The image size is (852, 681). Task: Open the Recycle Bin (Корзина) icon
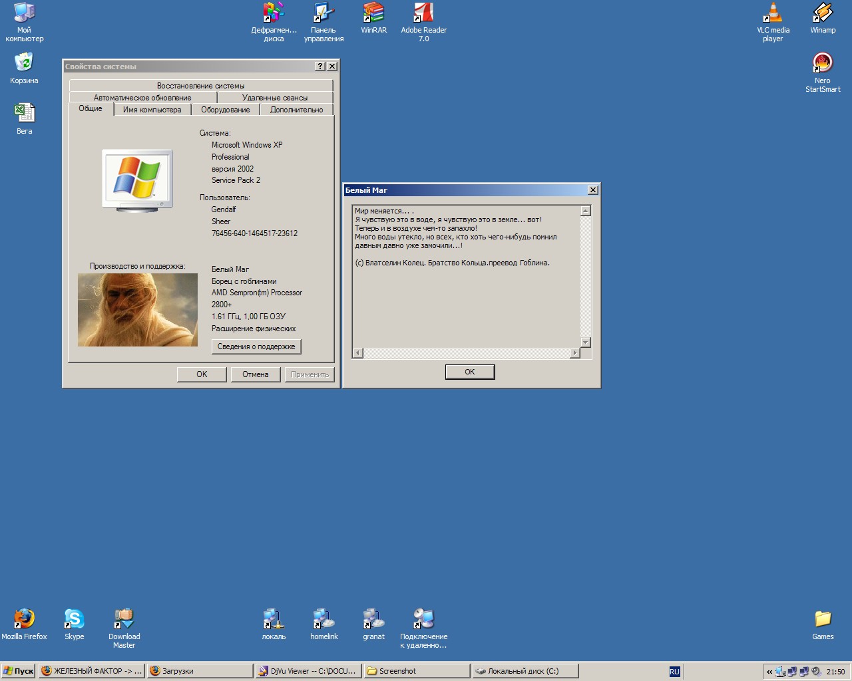tap(24, 68)
